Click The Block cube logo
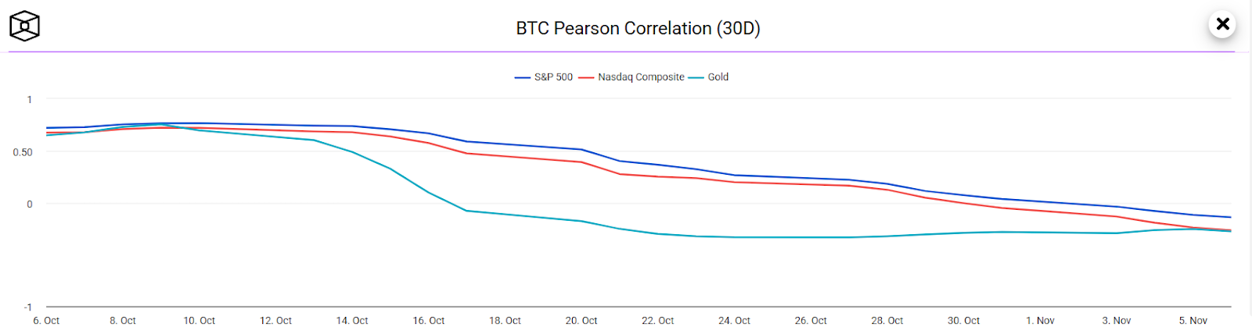Viewport: 1252px width, 327px height. click(24, 26)
